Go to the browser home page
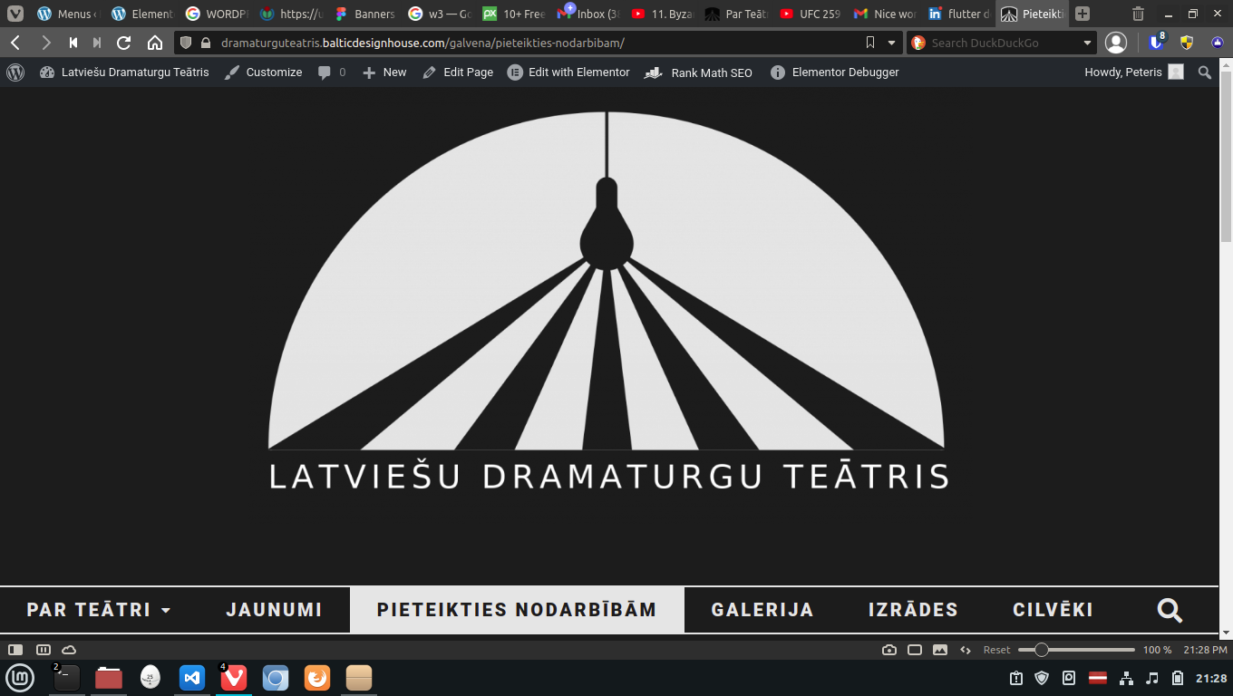The width and height of the screenshot is (1233, 696). pos(155,43)
